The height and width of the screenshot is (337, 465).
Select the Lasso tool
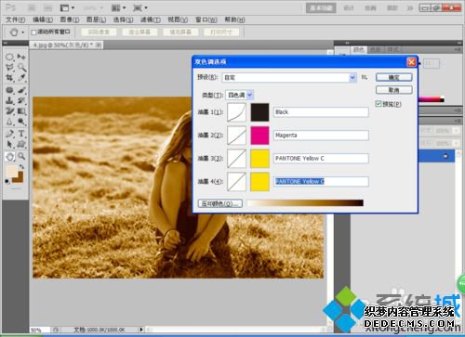9,67
